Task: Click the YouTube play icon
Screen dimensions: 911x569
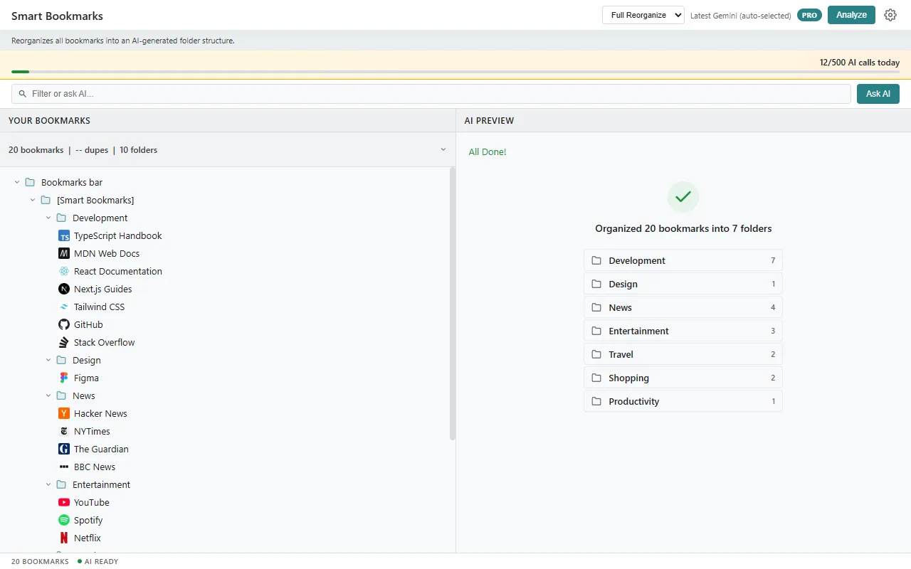Action: pyautogui.click(x=64, y=502)
